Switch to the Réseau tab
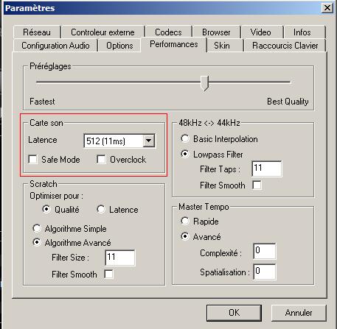The width and height of the screenshot is (337, 329). [x=37, y=32]
